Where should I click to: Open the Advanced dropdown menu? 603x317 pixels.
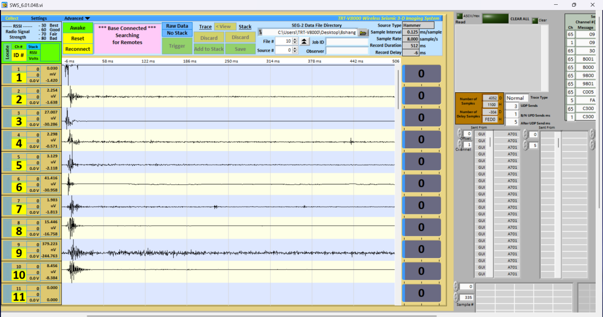[x=77, y=18]
